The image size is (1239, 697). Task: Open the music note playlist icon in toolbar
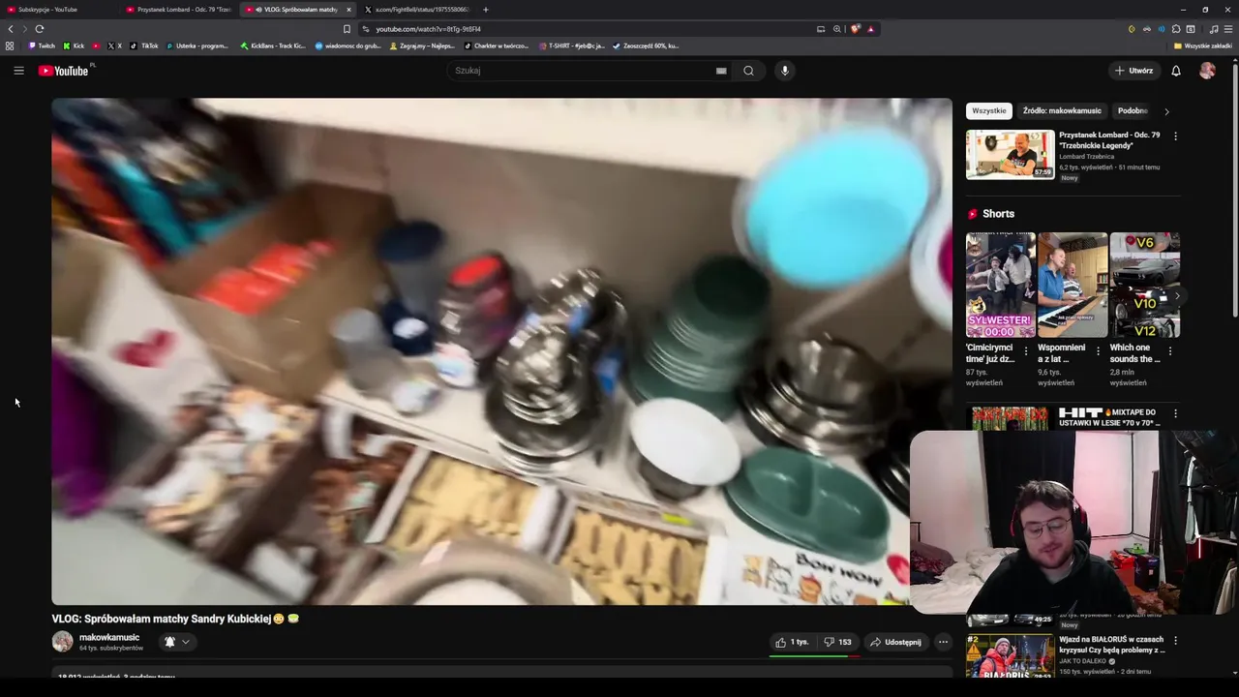tap(1214, 29)
